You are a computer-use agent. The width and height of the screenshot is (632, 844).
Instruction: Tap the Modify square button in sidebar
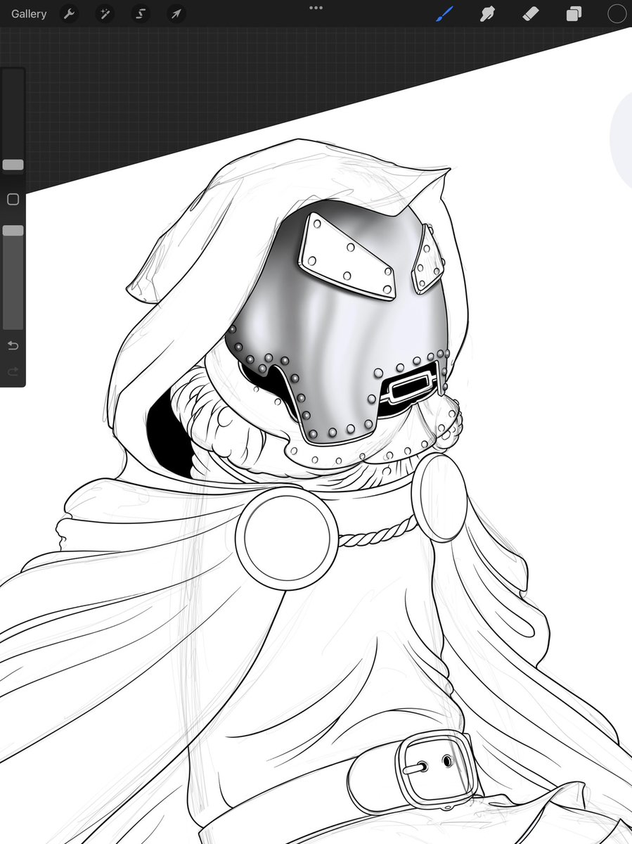pyautogui.click(x=13, y=200)
